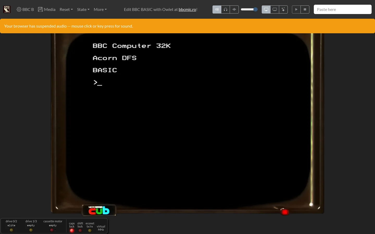Click the Paste here input field

343,9
